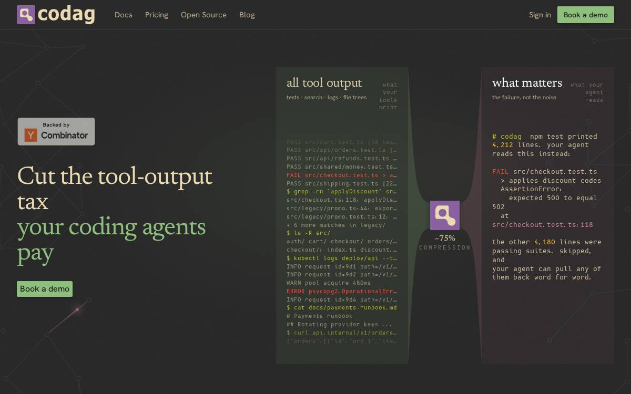Screen dimensions: 631x394
Task: Click the Backed by Y Combinator badge
Action: (56, 131)
